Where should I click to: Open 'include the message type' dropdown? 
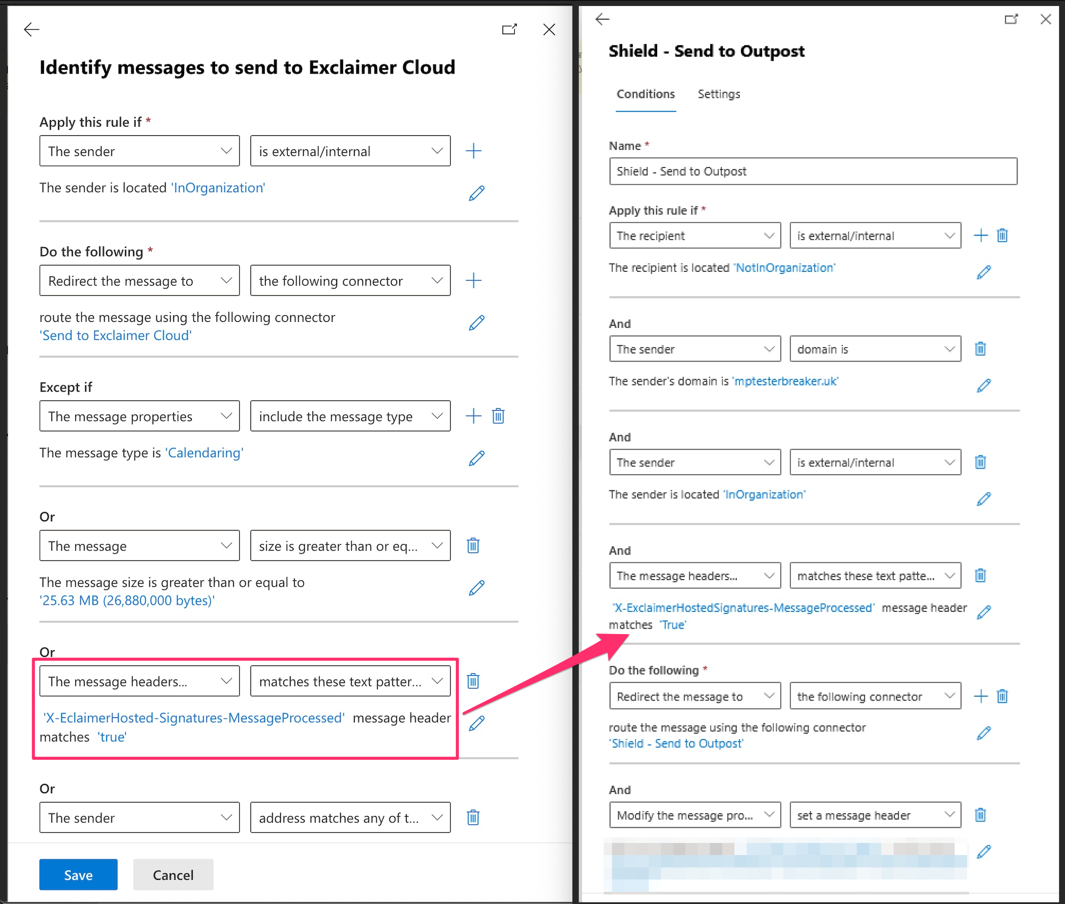350,416
